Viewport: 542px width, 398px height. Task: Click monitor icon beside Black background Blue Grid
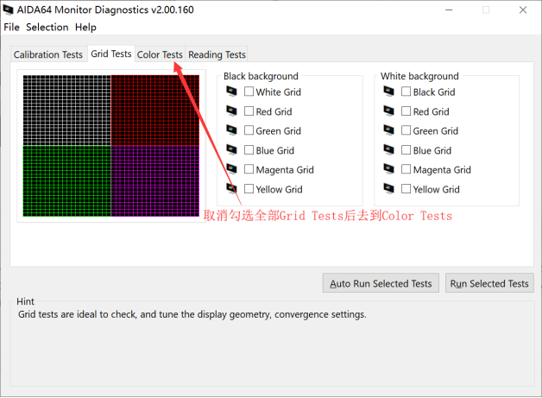point(231,150)
